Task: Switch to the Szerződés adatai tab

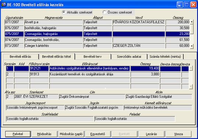Action: pyautogui.click(x=129, y=56)
